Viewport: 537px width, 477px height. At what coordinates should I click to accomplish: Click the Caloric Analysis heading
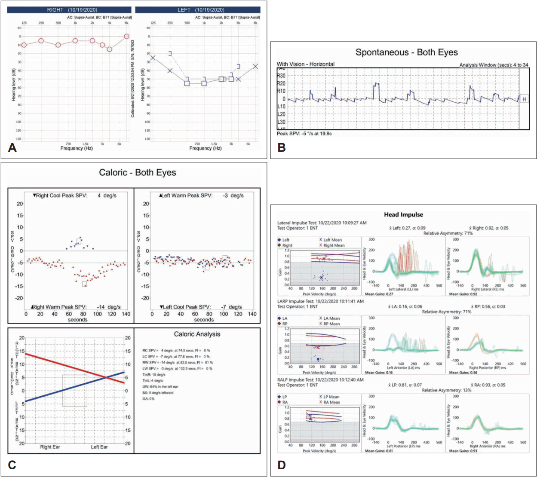197,334
